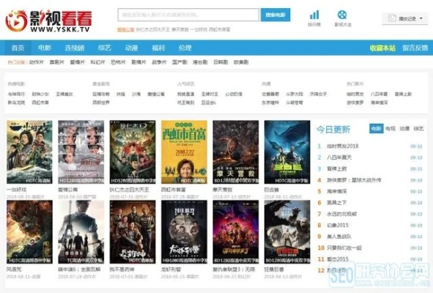
Task: Open the 我不是药神 movie poster
Action: tap(133, 232)
